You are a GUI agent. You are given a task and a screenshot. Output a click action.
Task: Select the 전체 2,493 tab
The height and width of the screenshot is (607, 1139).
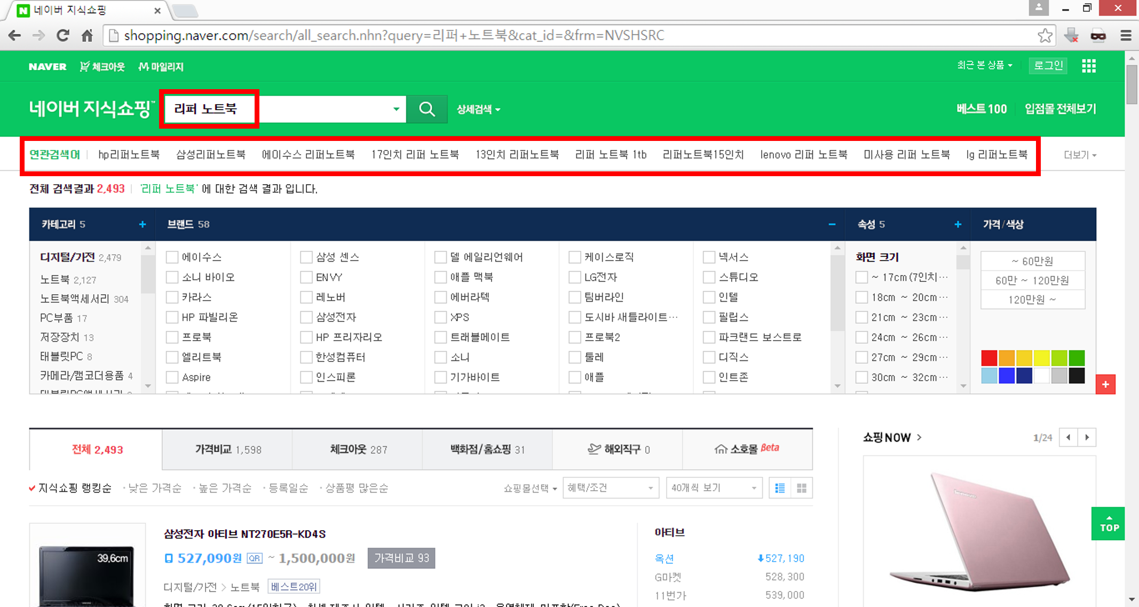(x=96, y=450)
